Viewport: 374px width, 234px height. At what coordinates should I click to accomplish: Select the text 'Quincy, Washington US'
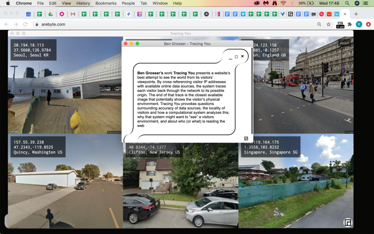(x=38, y=152)
